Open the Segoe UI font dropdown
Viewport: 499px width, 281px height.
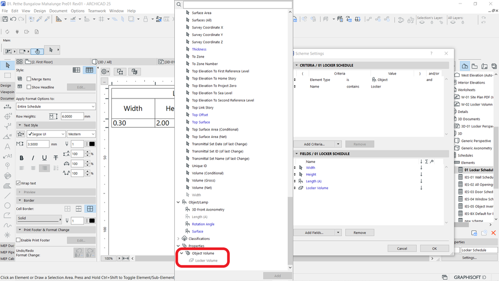tap(46, 134)
